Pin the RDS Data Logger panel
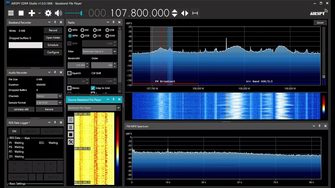Image resolution: width=335 pixels, height=188 pixels. 55,122
